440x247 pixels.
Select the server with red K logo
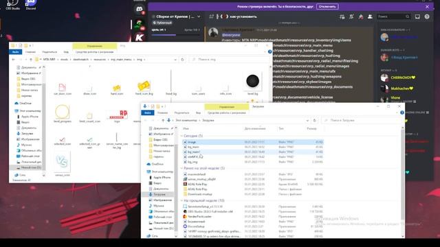140,37
